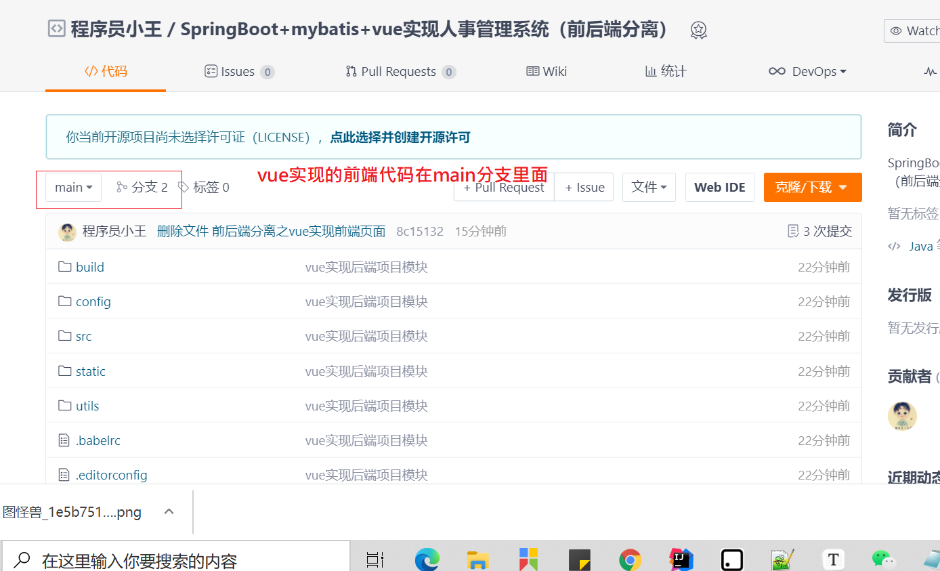Open the Issues tab

click(x=238, y=72)
